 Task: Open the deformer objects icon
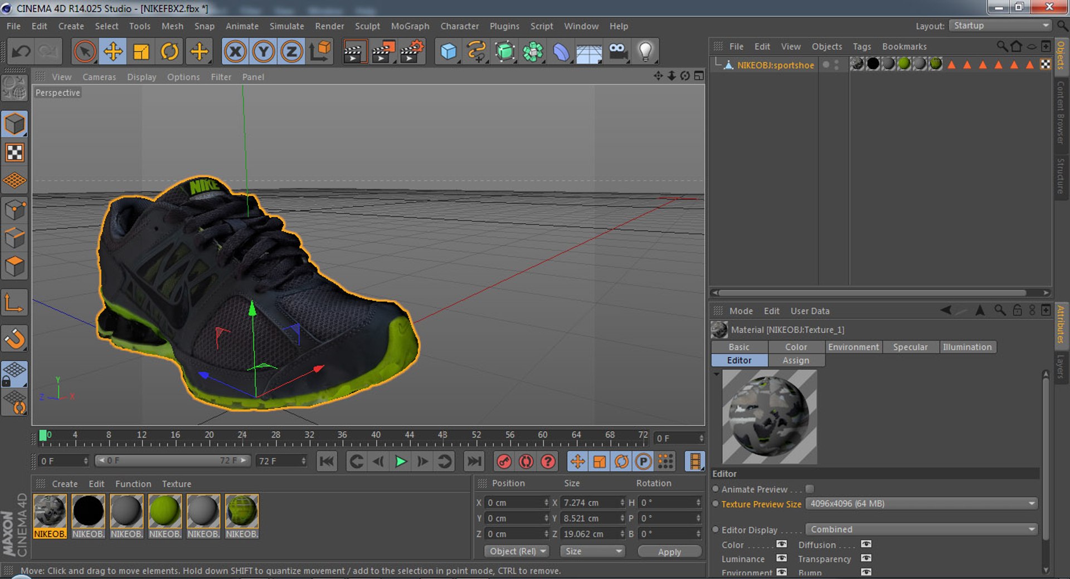561,52
